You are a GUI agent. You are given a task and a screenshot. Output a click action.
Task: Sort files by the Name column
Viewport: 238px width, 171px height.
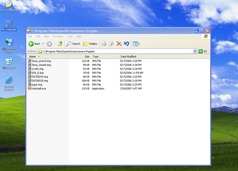coord(48,57)
